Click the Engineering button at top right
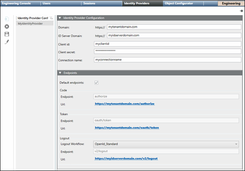 point(231,3)
